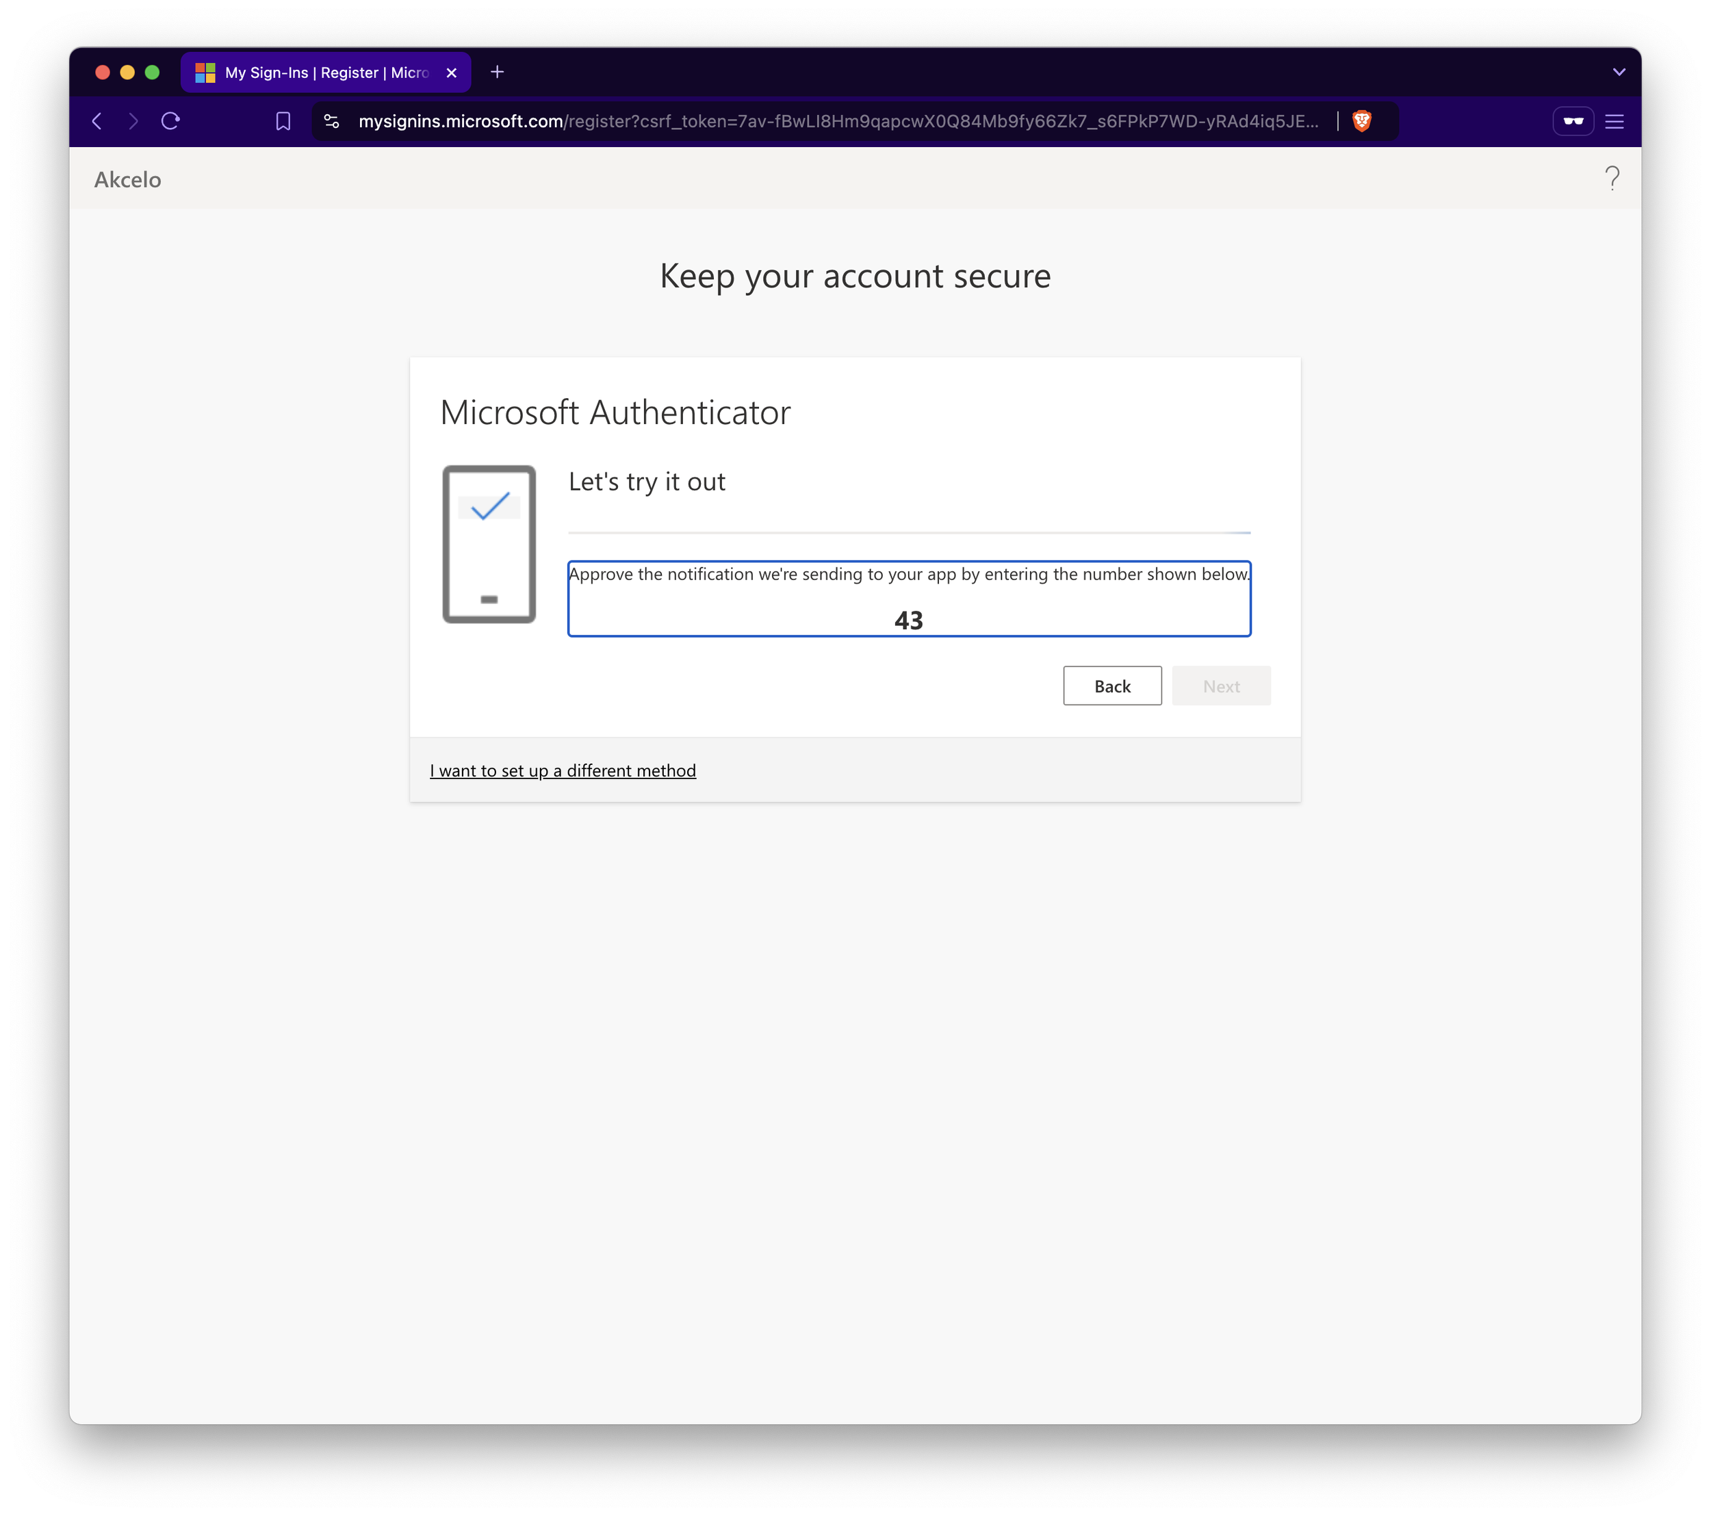Open a new tab with plus button

click(x=498, y=72)
